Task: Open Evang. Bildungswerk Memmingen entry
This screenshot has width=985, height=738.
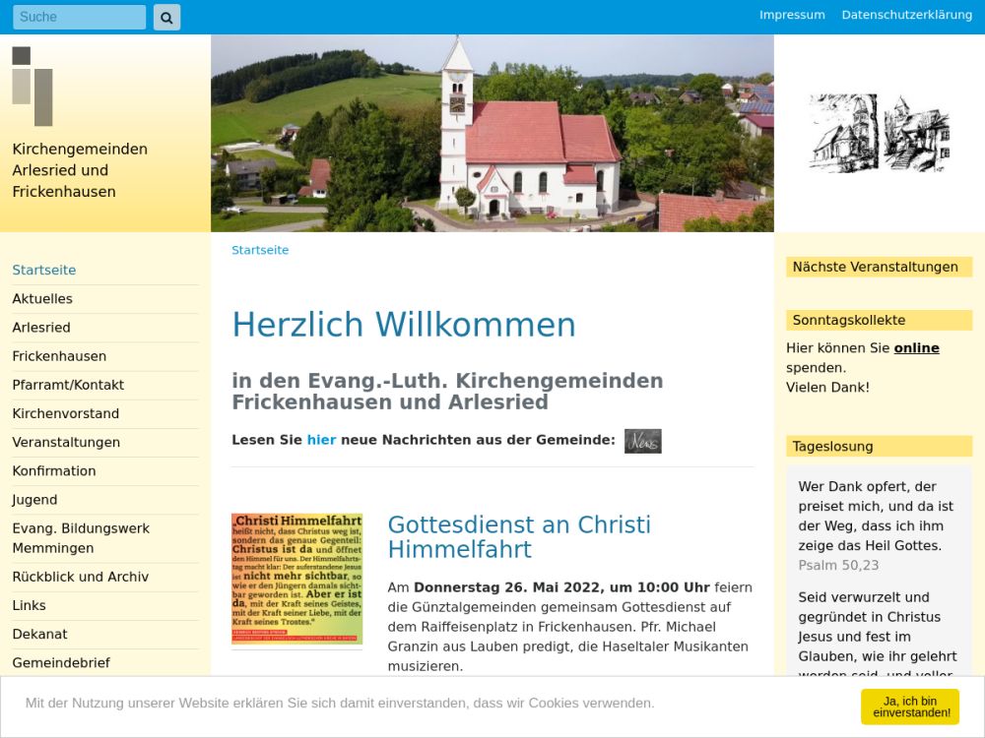Action: pos(81,538)
